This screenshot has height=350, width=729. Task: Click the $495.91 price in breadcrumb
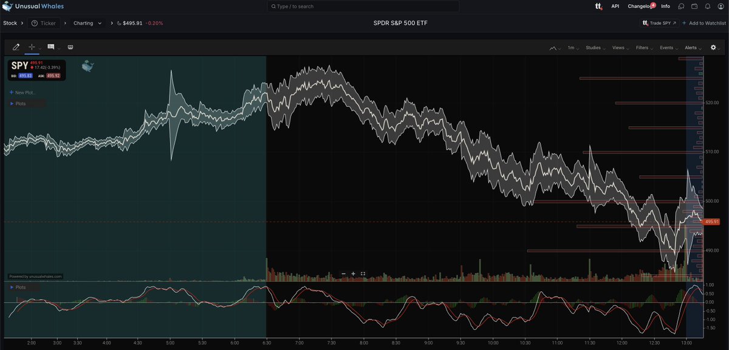point(132,23)
